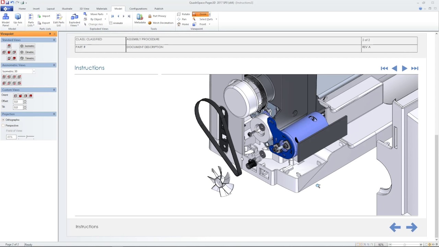The width and height of the screenshot is (439, 247).
Task: Click the Dimetric view button
Action: click(27, 52)
